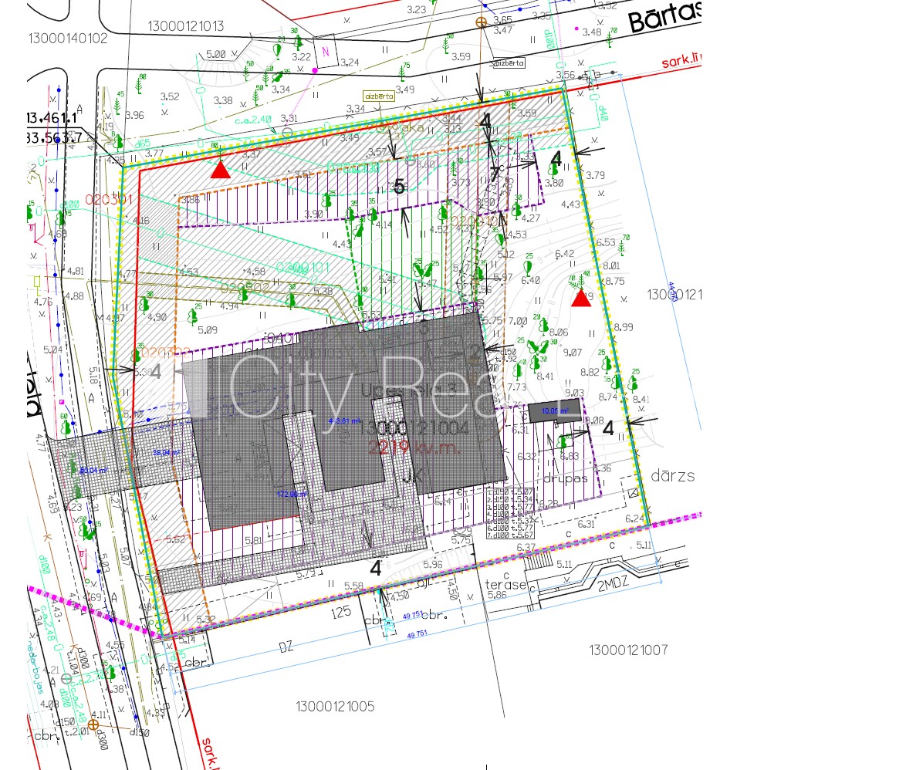Click the orange crosshair circle symbol at the top

click(482, 23)
